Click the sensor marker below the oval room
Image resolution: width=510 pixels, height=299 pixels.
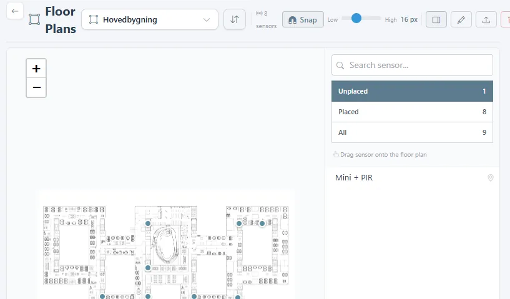tap(148, 268)
